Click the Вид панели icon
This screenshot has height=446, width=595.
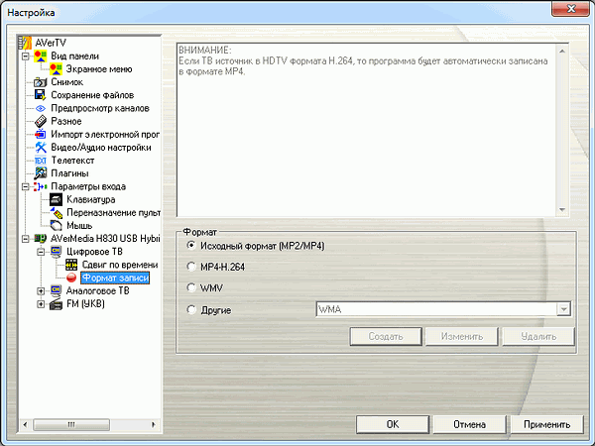pos(41,56)
